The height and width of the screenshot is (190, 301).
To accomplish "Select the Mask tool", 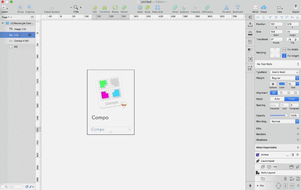I will point(140,8).
